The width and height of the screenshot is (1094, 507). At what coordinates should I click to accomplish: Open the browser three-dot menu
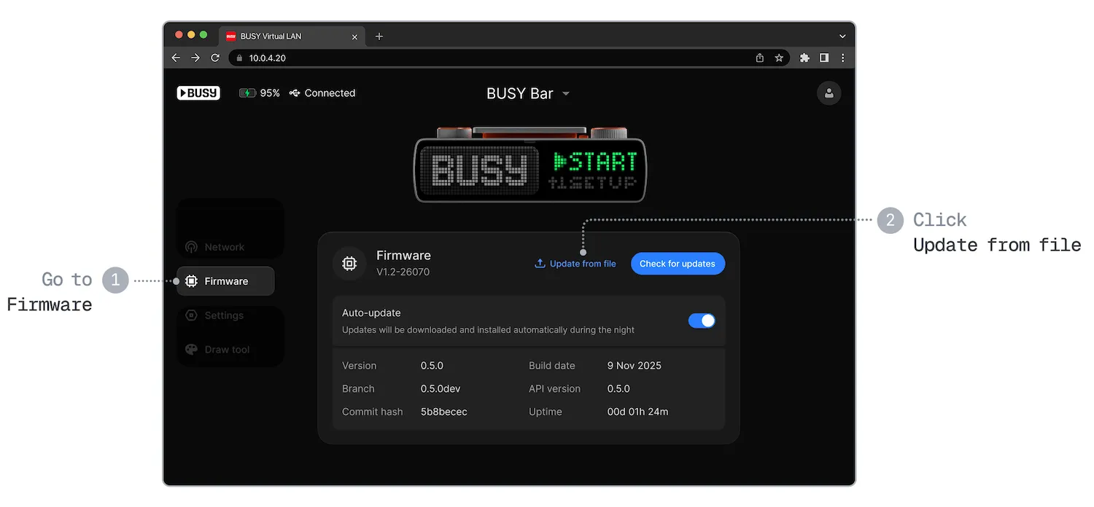(843, 58)
